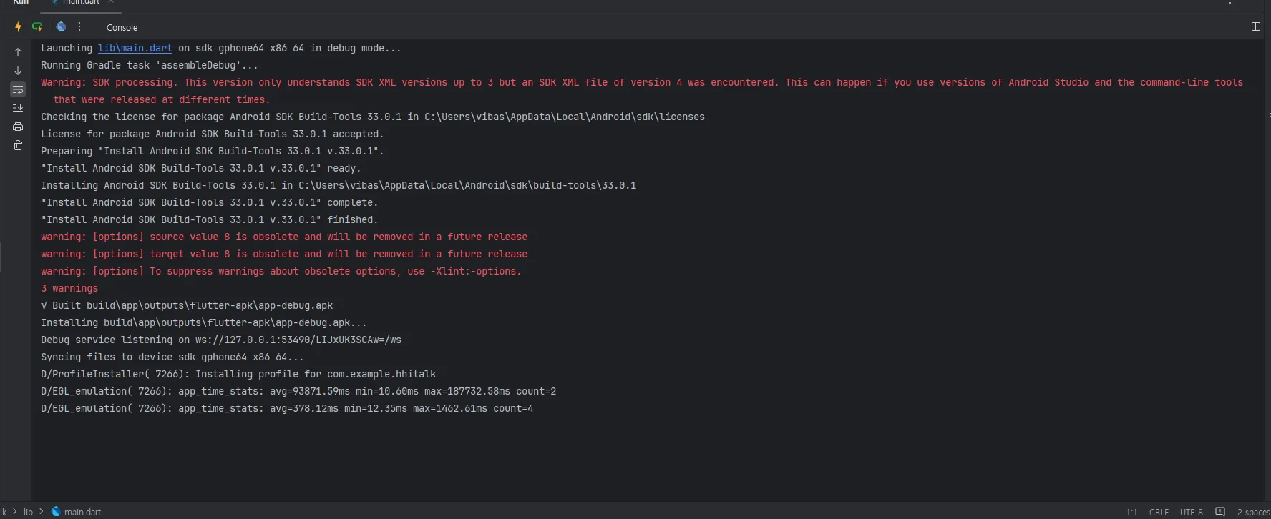The height and width of the screenshot is (519, 1271).
Task: Click the 'Installing Android SDK Build-Tools' path line
Action: click(339, 185)
